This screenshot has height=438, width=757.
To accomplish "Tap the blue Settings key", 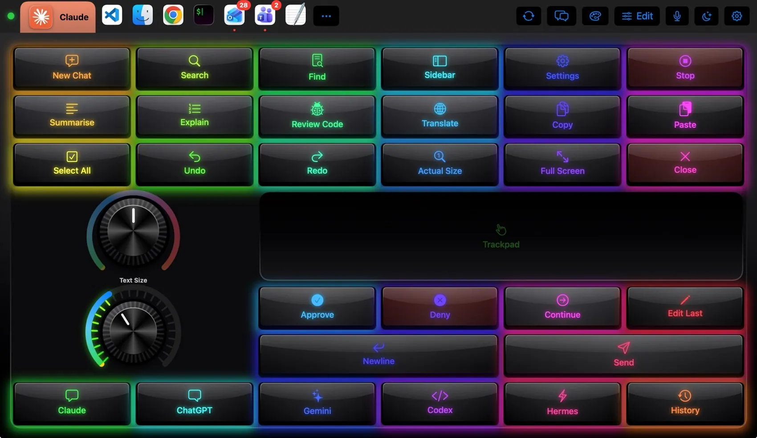I will (x=562, y=68).
